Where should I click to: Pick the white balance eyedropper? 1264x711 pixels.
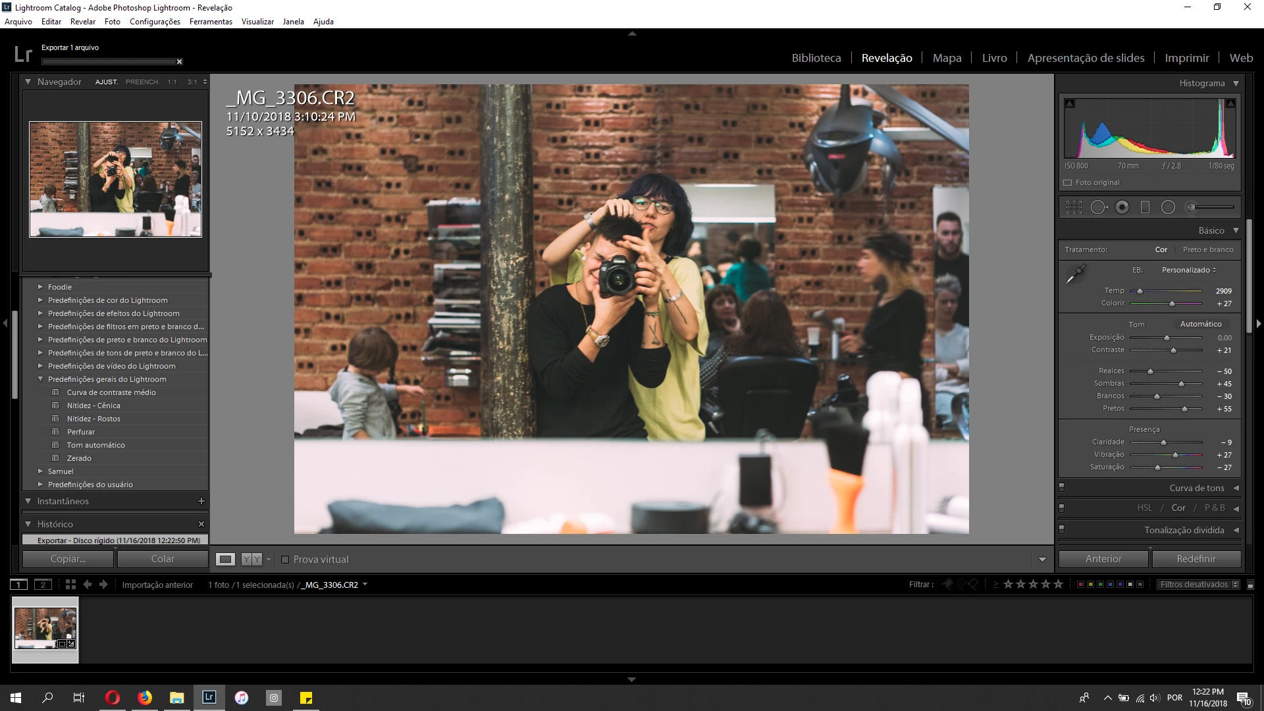1075,274
